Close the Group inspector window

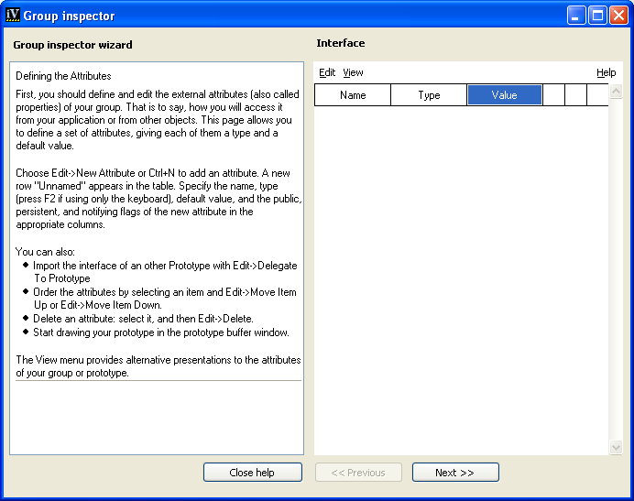(618, 16)
